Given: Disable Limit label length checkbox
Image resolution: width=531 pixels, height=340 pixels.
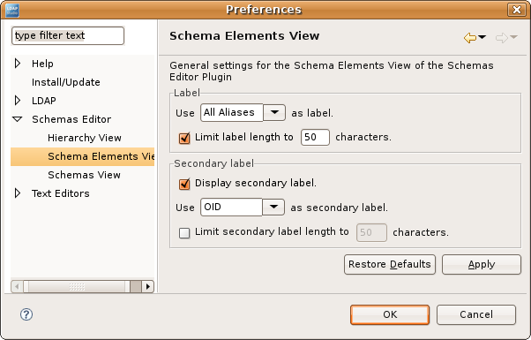Looking at the screenshot, I should tap(184, 138).
